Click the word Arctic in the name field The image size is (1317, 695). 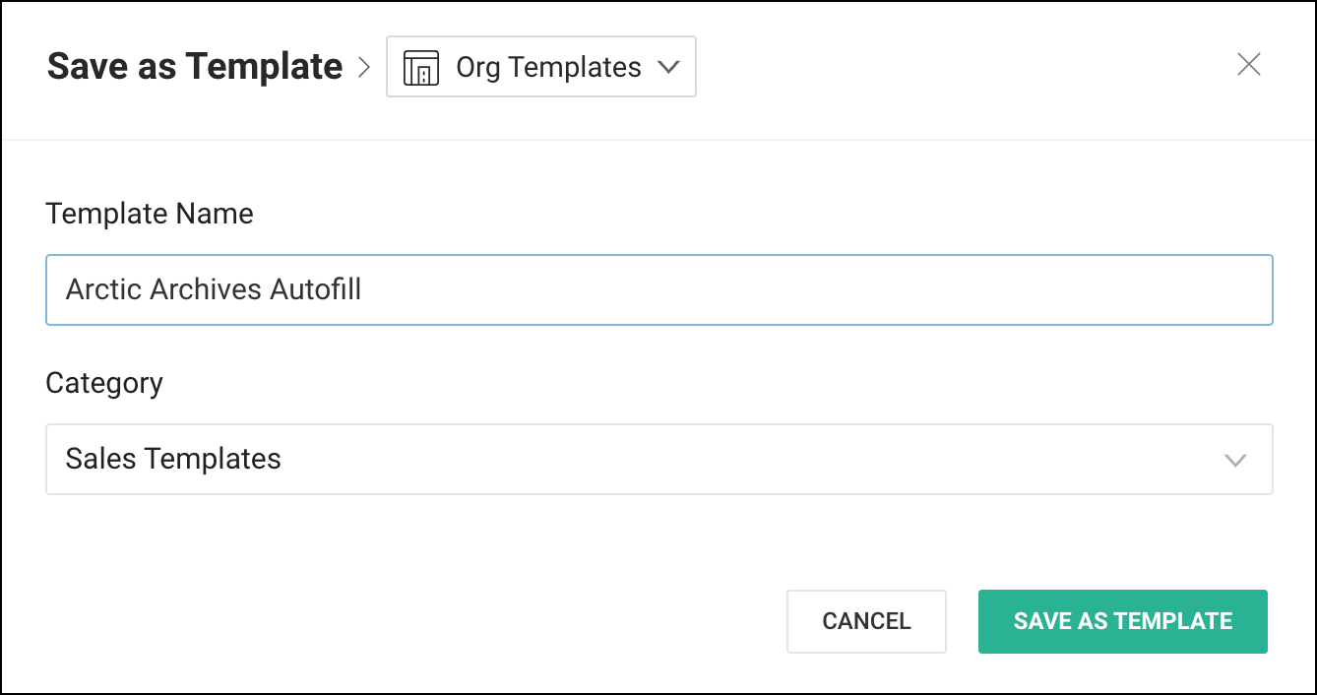pyautogui.click(x=103, y=289)
